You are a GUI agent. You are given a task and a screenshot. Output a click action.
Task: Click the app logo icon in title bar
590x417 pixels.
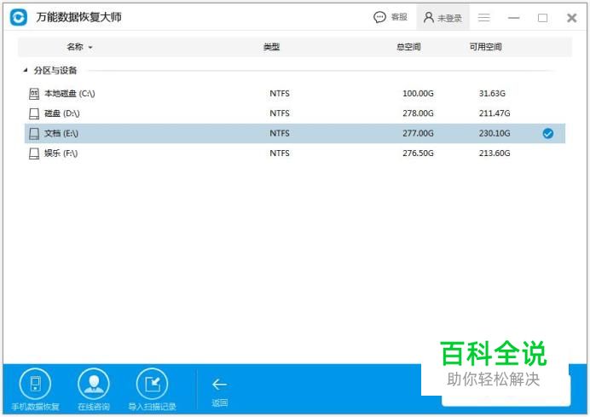click(x=19, y=17)
